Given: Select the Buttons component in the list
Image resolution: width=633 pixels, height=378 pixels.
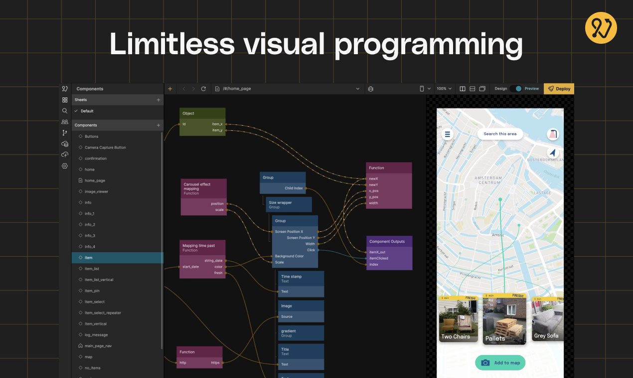Looking at the screenshot, I should pyautogui.click(x=118, y=136).
